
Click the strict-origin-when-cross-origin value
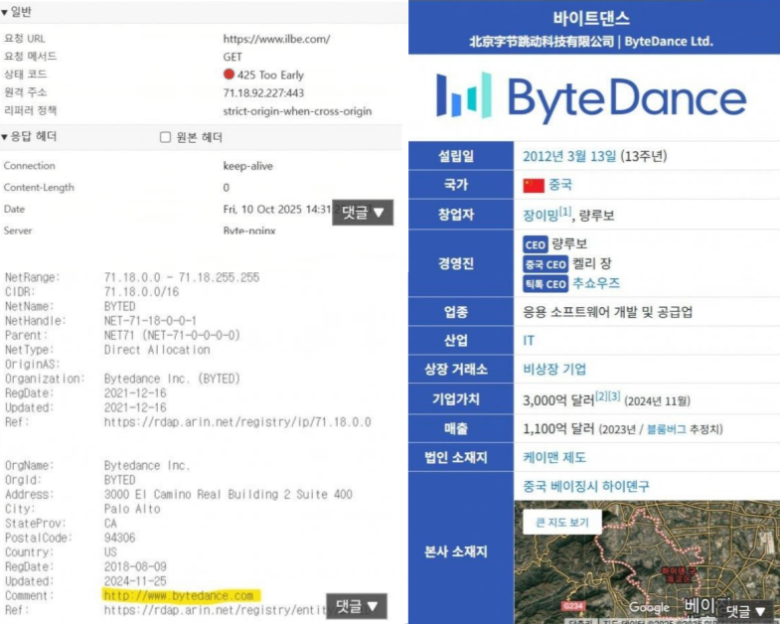tap(297, 111)
